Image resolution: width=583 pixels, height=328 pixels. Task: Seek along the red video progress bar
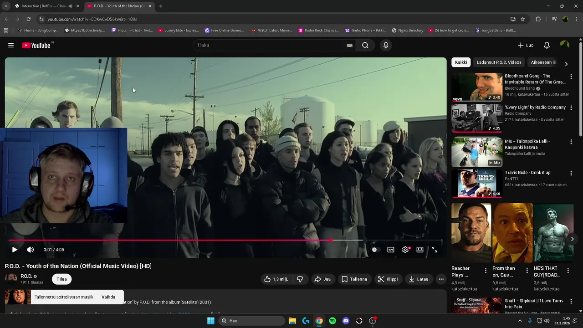(225, 240)
